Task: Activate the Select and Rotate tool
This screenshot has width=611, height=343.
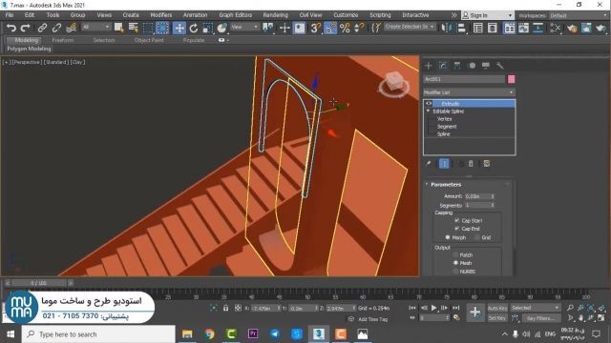Action: (x=194, y=28)
